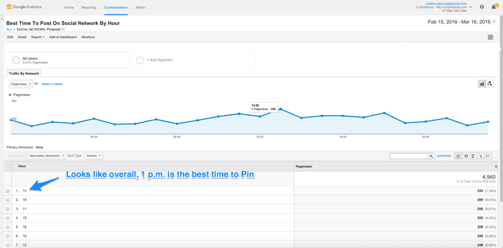The image size is (503, 248).
Task: Select the performance bar view icon
Action: (x=473, y=156)
